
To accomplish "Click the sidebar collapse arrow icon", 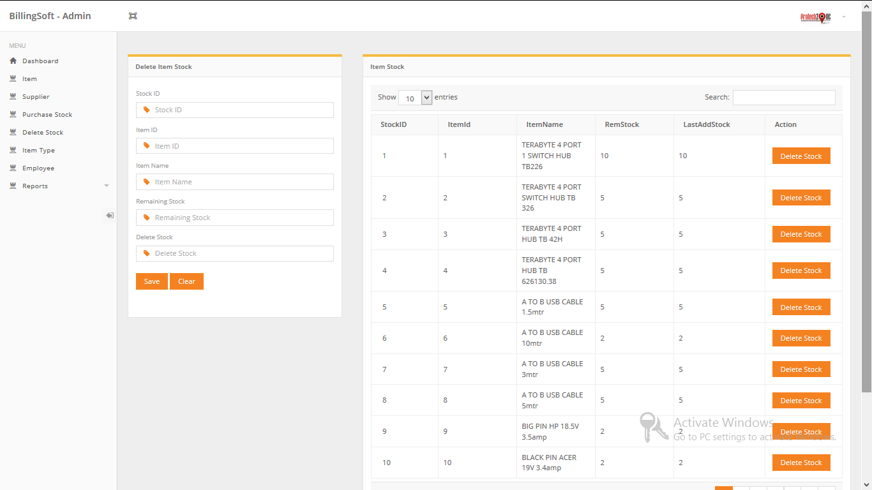I will point(110,216).
